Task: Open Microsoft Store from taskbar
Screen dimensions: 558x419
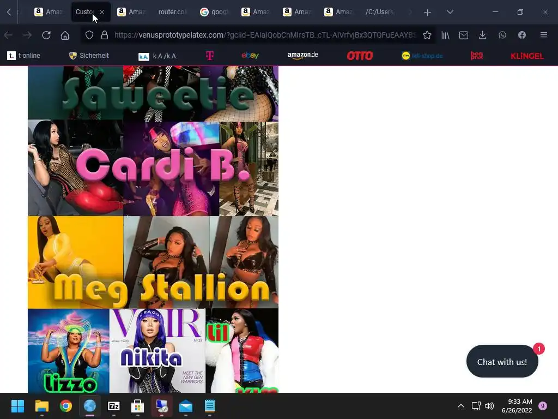Action: click(x=138, y=406)
